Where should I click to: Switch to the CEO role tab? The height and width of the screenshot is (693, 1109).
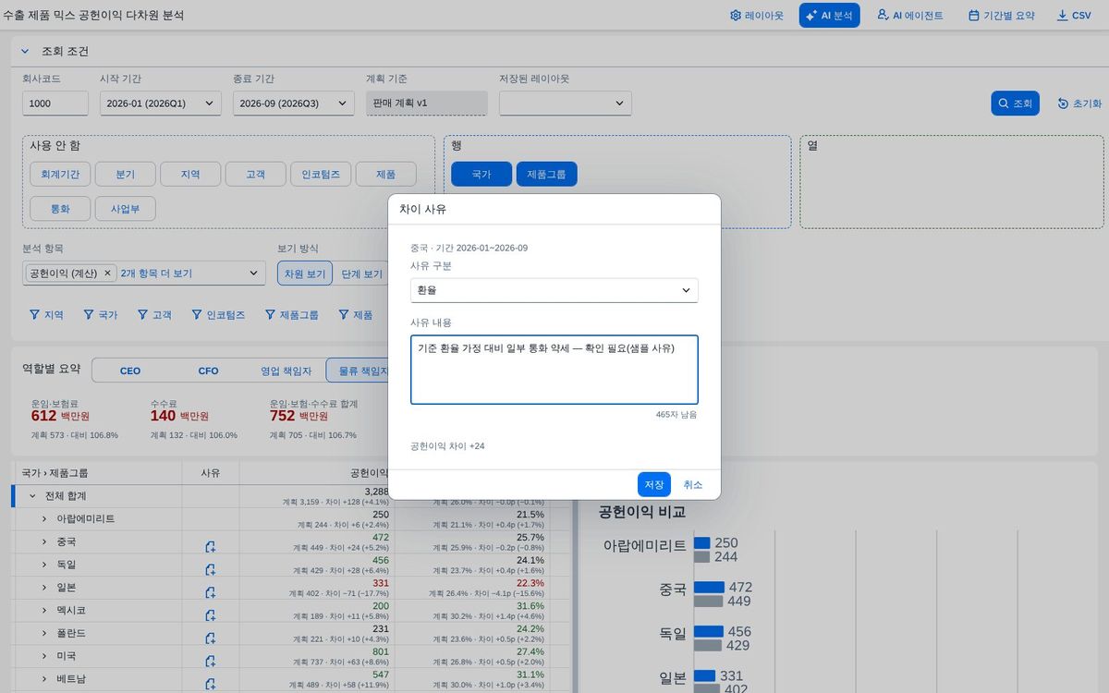pyautogui.click(x=130, y=371)
